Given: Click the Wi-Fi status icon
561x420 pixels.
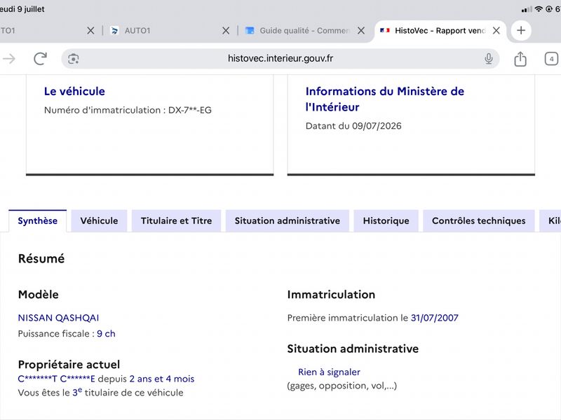Looking at the screenshot, I should (x=539, y=9).
